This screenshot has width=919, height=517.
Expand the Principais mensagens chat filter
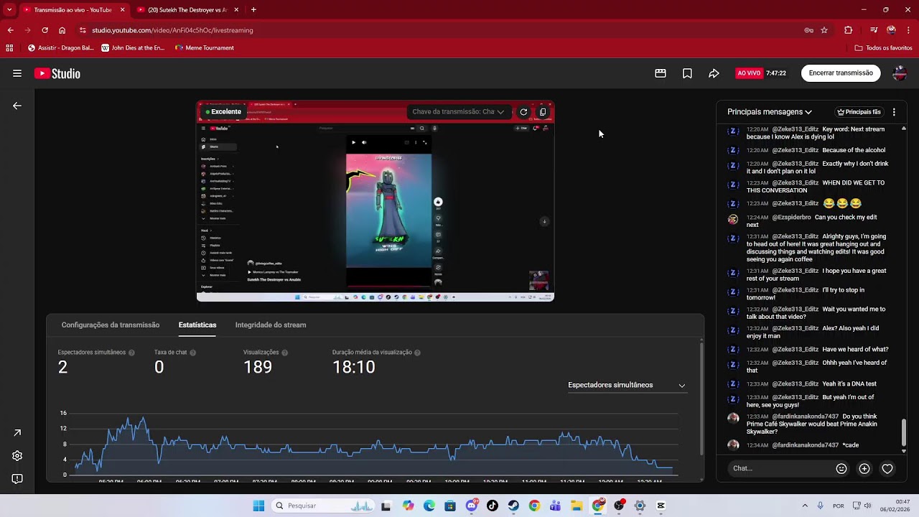click(x=770, y=112)
